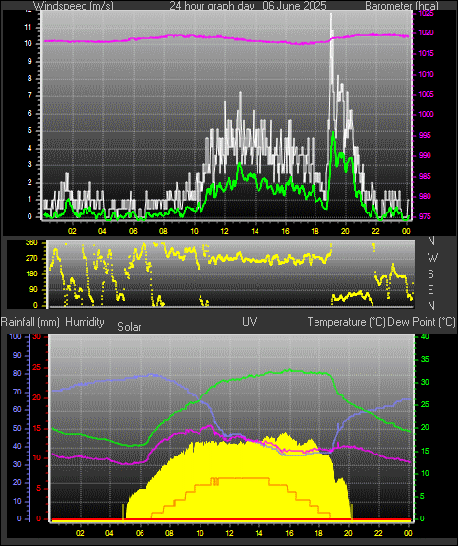Click the humidity scale value 50
The height and width of the screenshot is (546, 458).
[x=17, y=428]
